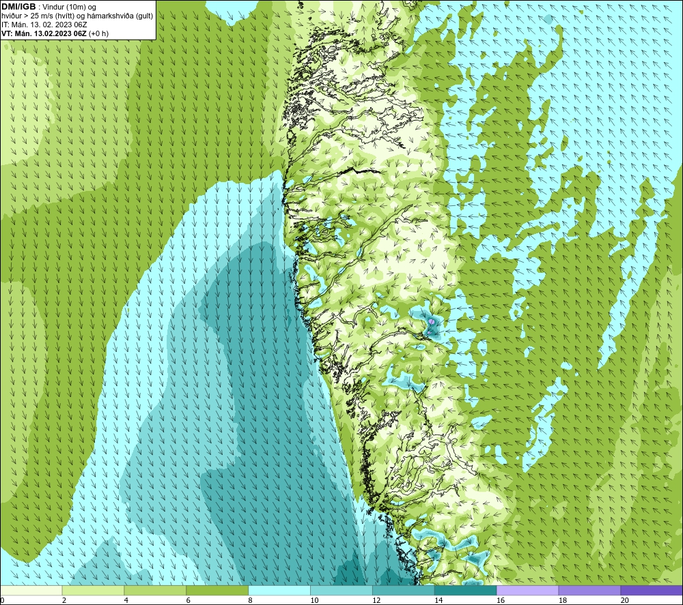The image size is (683, 605).
Task: Click the legend label '18'
Action: pos(562,600)
